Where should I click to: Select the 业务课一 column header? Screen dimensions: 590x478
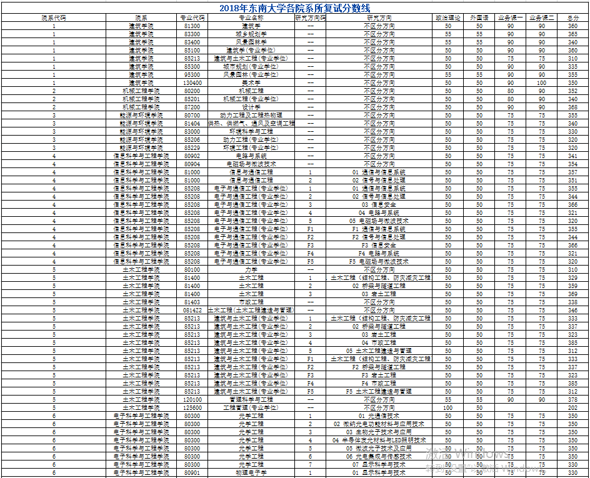click(511, 17)
